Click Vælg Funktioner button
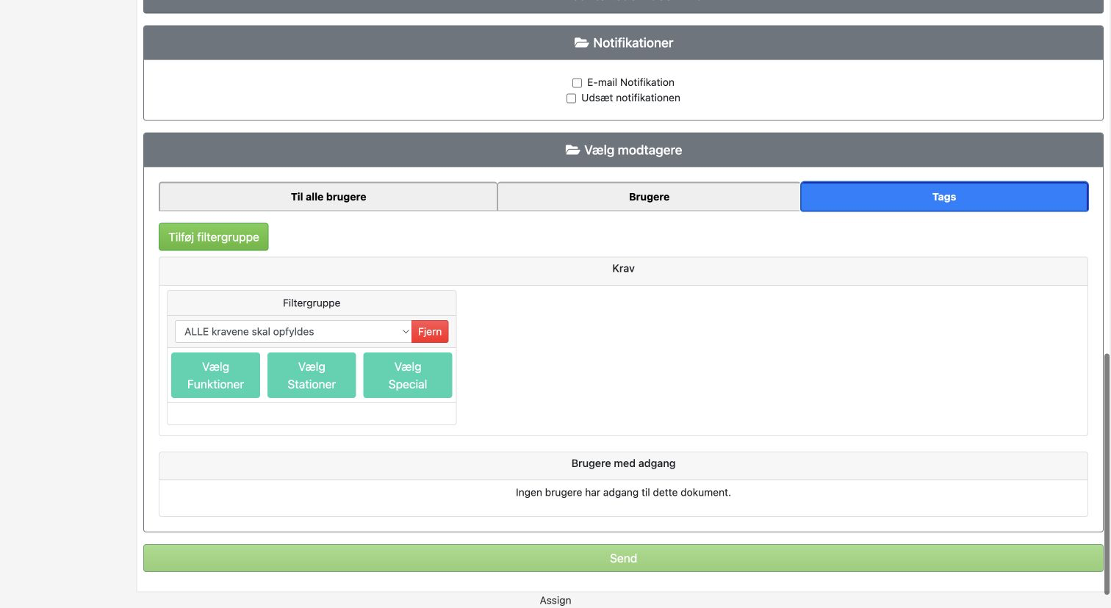Screen dimensions: 1111x608 215,375
